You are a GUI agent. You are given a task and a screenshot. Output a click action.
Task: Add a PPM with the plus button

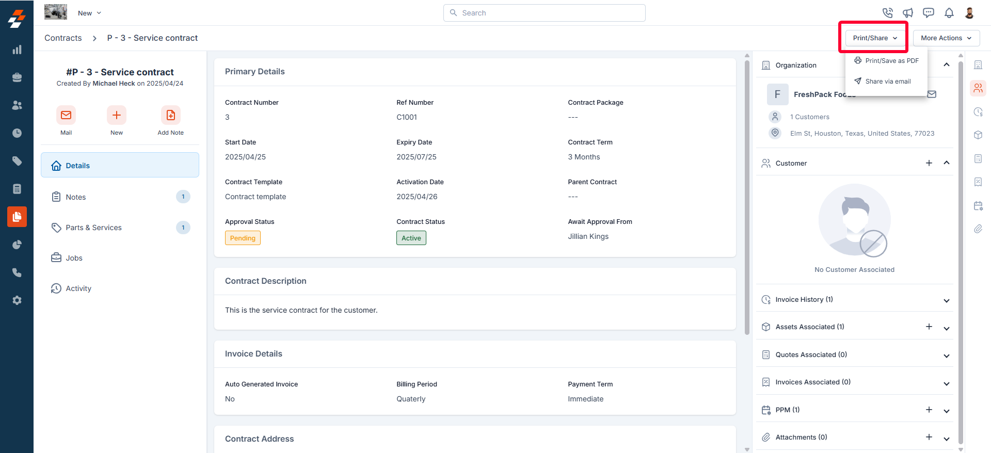pyautogui.click(x=929, y=410)
